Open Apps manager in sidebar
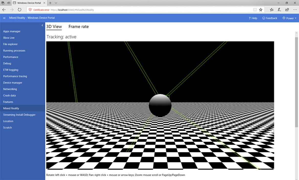Screen dimensions: 299x180 tap(12, 31)
